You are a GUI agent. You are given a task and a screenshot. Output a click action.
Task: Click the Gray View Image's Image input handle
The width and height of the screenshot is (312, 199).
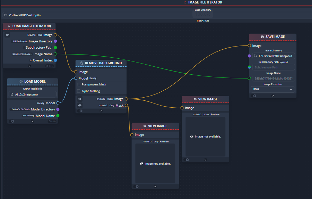[132, 135]
